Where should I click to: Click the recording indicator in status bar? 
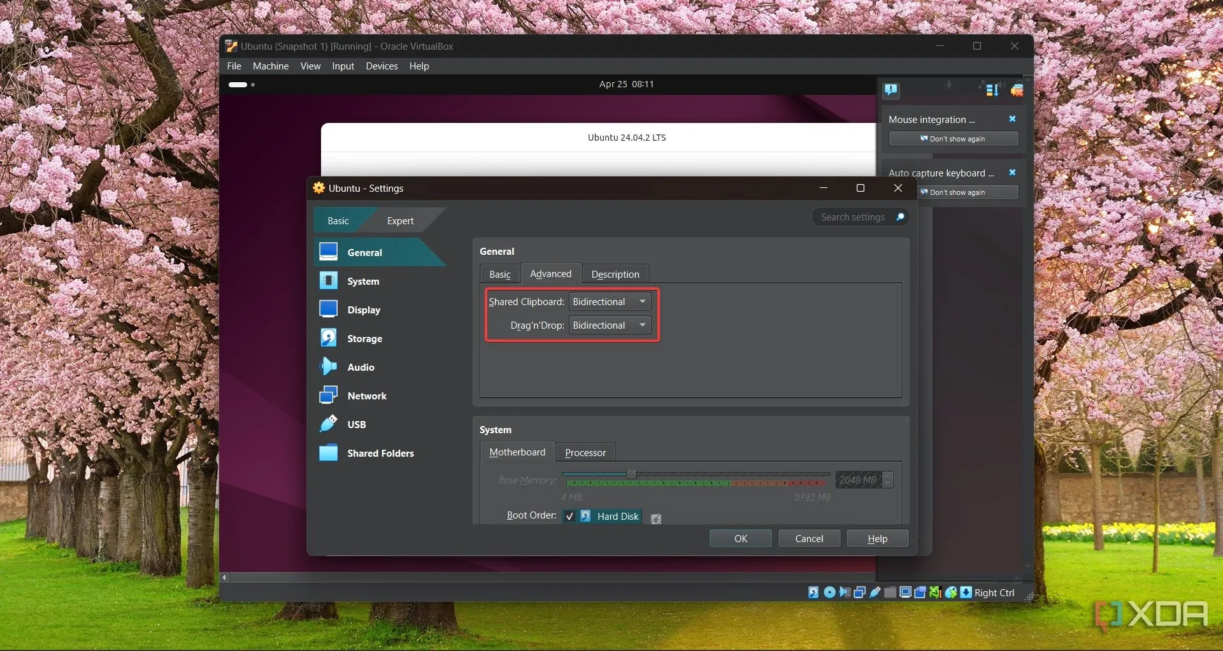(920, 592)
